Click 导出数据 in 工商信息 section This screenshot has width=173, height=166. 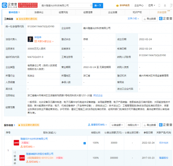[150, 19]
